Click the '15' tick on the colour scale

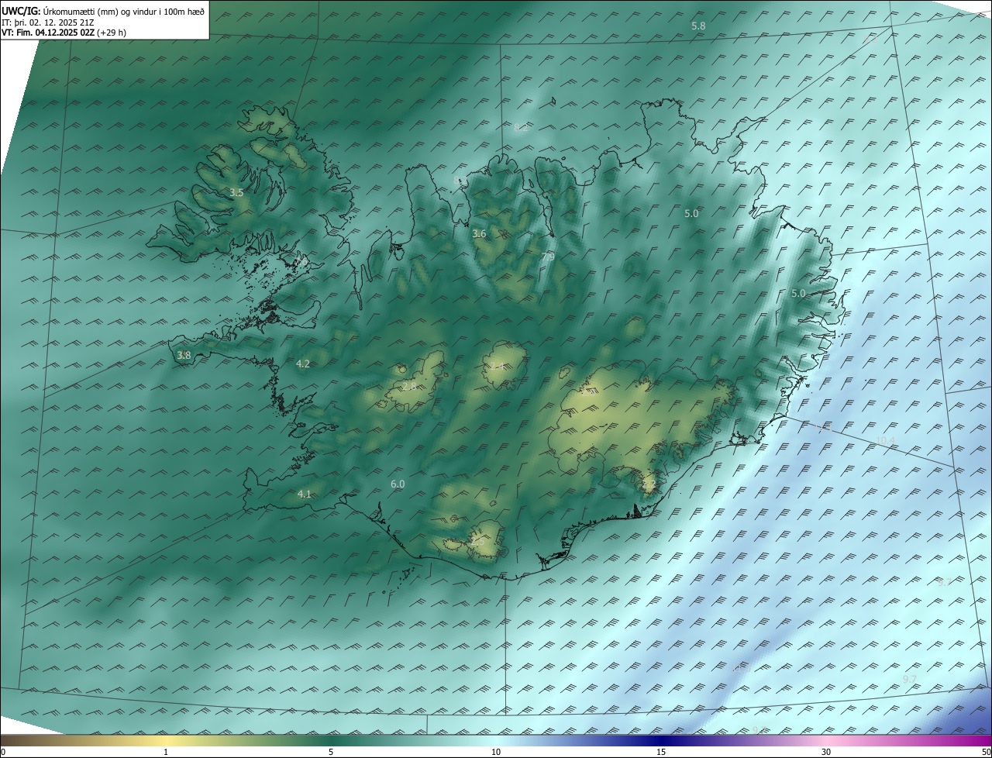pos(661,752)
